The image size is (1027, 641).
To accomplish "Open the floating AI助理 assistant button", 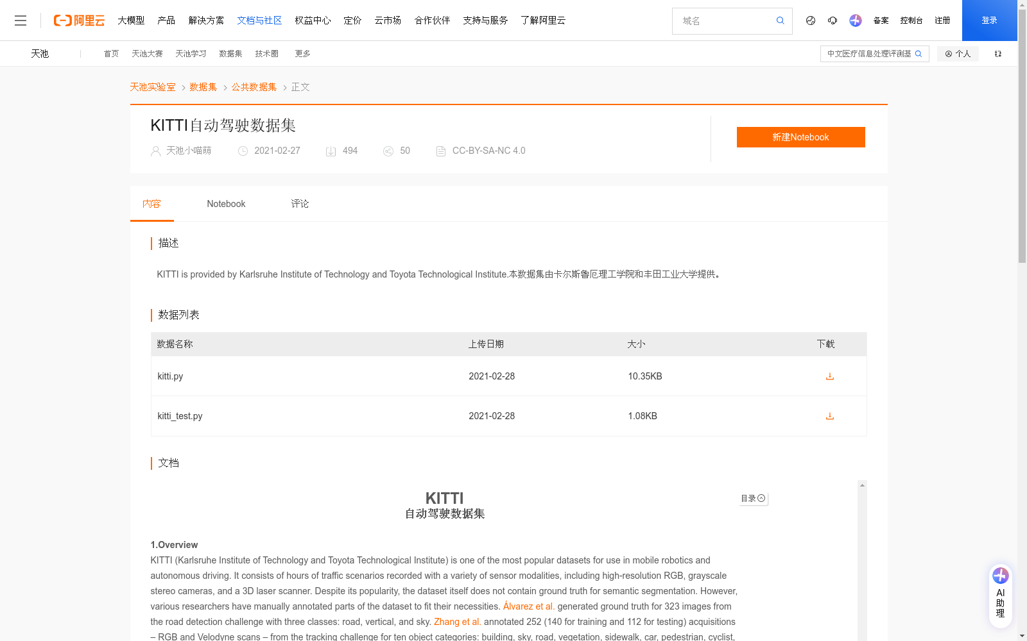I will 1000,596.
